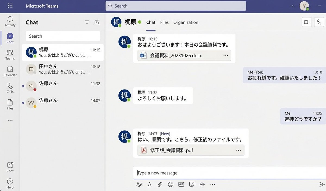Open the 佐藤さん chat from 11:32
The width and height of the screenshot is (326, 191).
coord(63,86)
